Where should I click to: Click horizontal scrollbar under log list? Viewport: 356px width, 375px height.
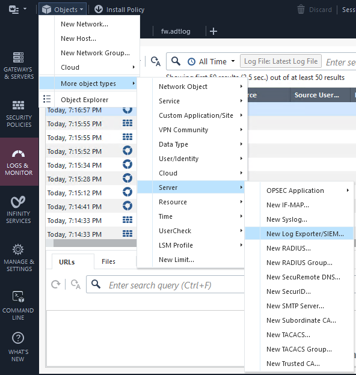(95, 243)
